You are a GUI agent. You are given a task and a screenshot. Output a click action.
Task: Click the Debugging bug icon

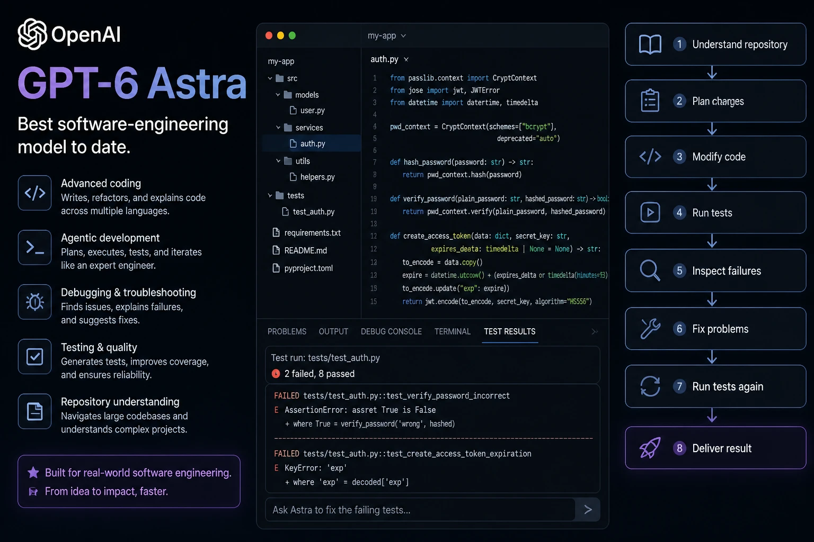pos(35,302)
